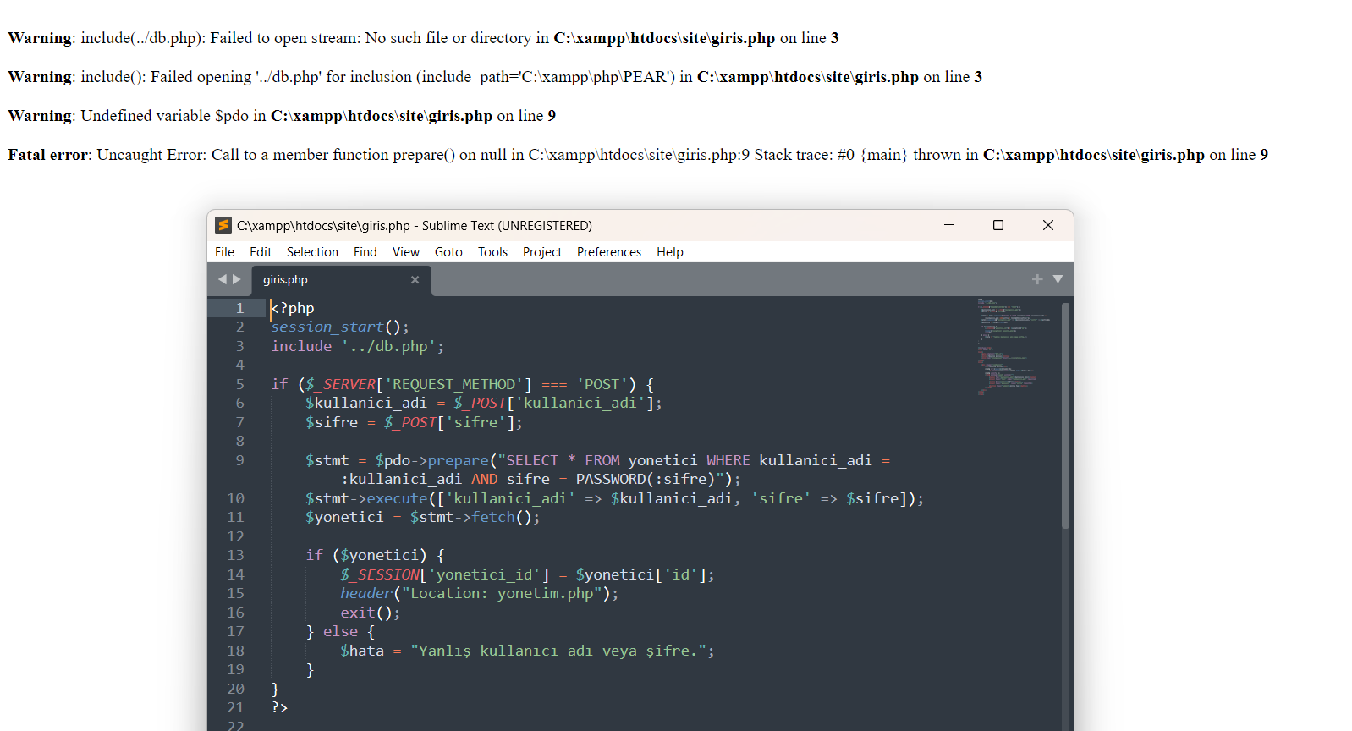The height and width of the screenshot is (731, 1352).
Task: Maximize the Sublime Text window
Action: [998, 225]
